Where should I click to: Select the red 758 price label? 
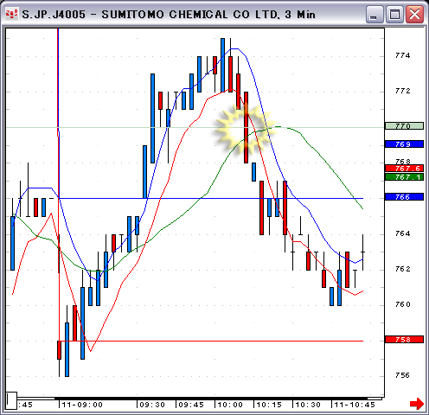tap(404, 340)
